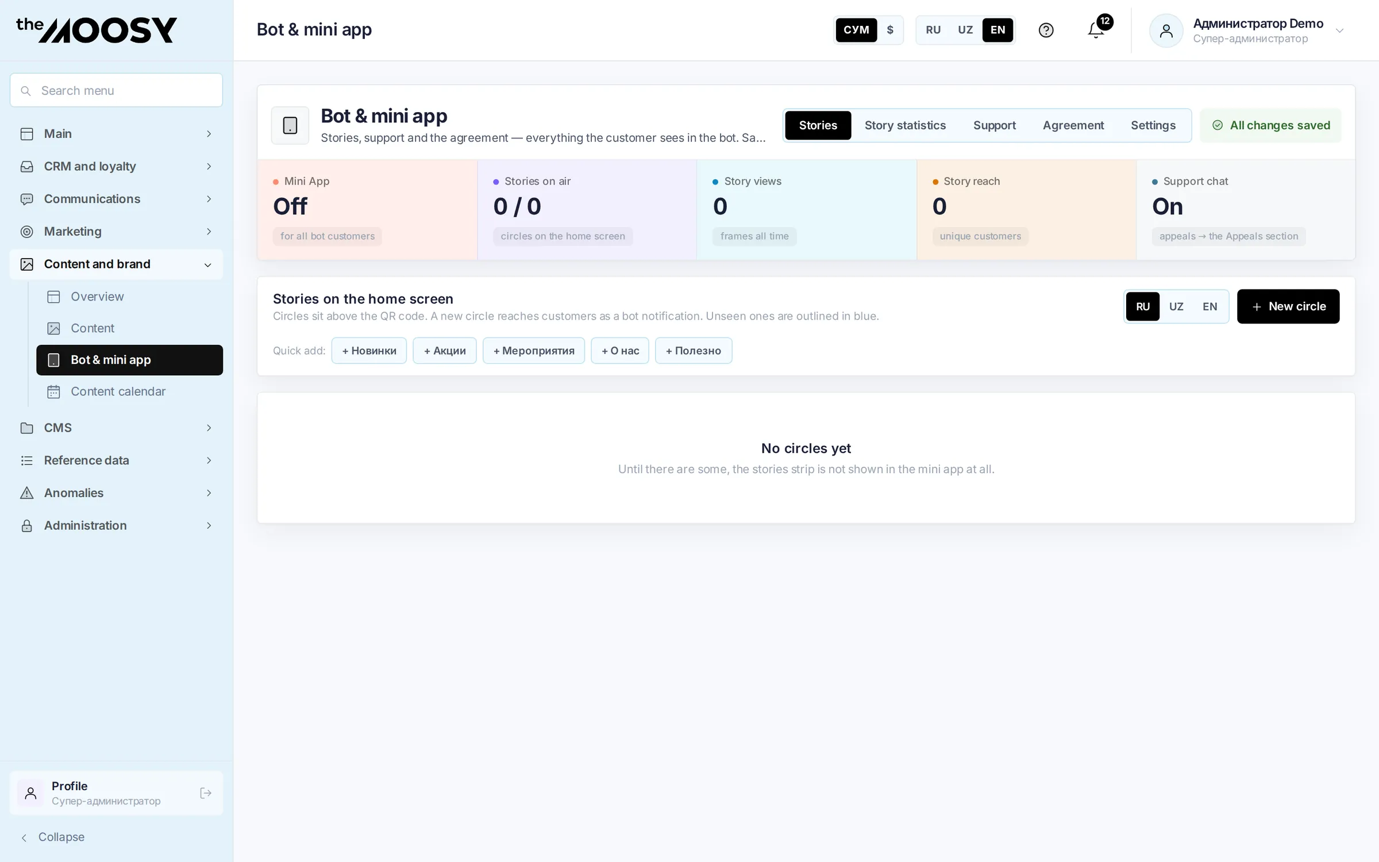Click the search magnifier icon
The height and width of the screenshot is (862, 1379).
pos(25,91)
